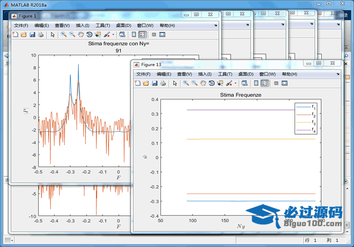This screenshot has width=354, height=247.
Task: Click Save icon in Figure 13 toolbar
Action: pos(154,83)
